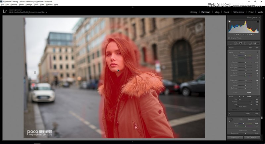265x144 pixels.
Task: Click the color swatch next to Color
Action: [x=249, y=93]
